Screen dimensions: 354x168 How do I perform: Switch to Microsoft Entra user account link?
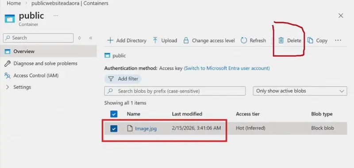pyautogui.click(x=227, y=68)
